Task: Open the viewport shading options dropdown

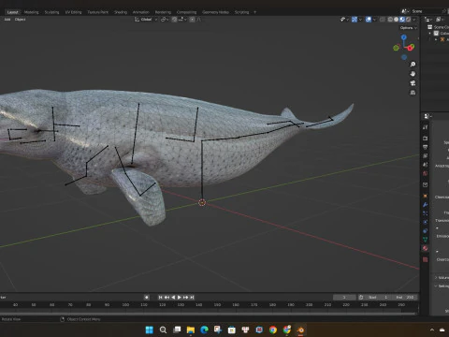Action: click(414, 20)
